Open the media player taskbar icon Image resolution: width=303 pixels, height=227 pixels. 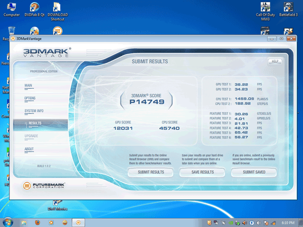[x=51, y=223]
